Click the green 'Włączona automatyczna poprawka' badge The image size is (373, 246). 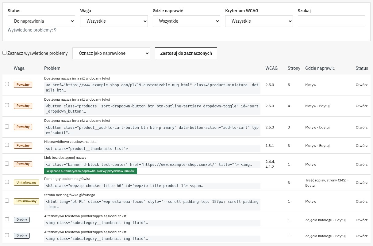[x=90, y=171]
